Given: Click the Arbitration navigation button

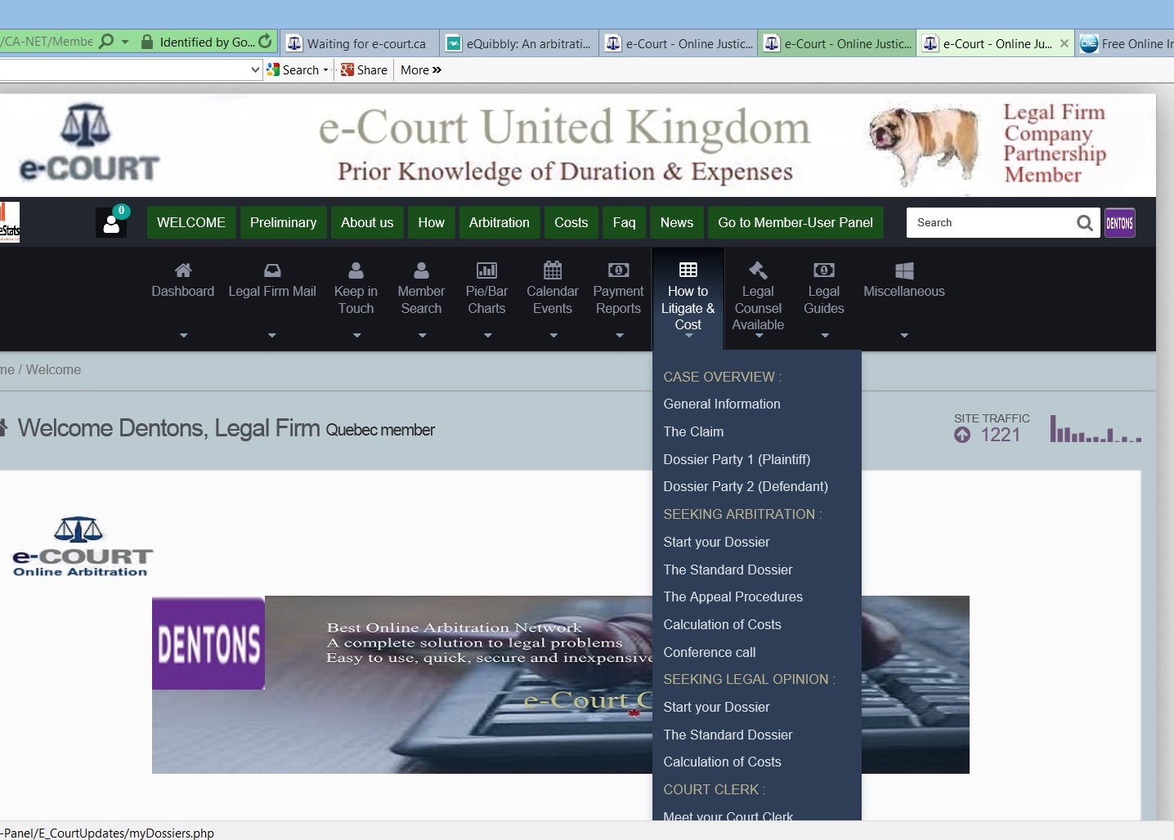Looking at the screenshot, I should pyautogui.click(x=499, y=222).
